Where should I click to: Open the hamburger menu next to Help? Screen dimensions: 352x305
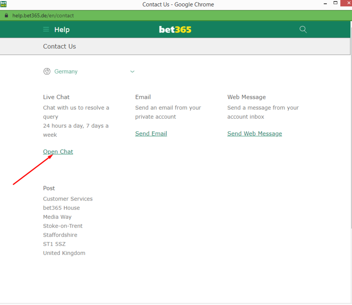tap(46, 29)
